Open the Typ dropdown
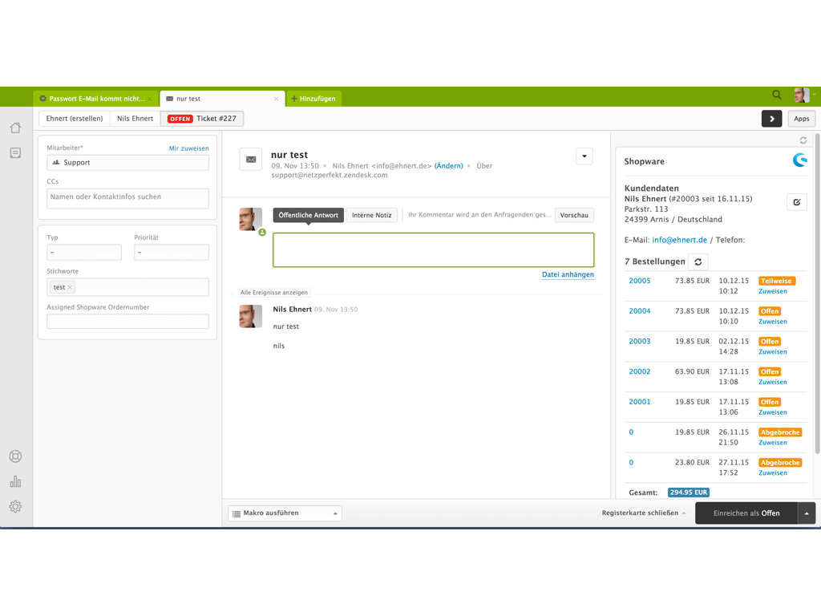The image size is (821, 616). pos(84,252)
